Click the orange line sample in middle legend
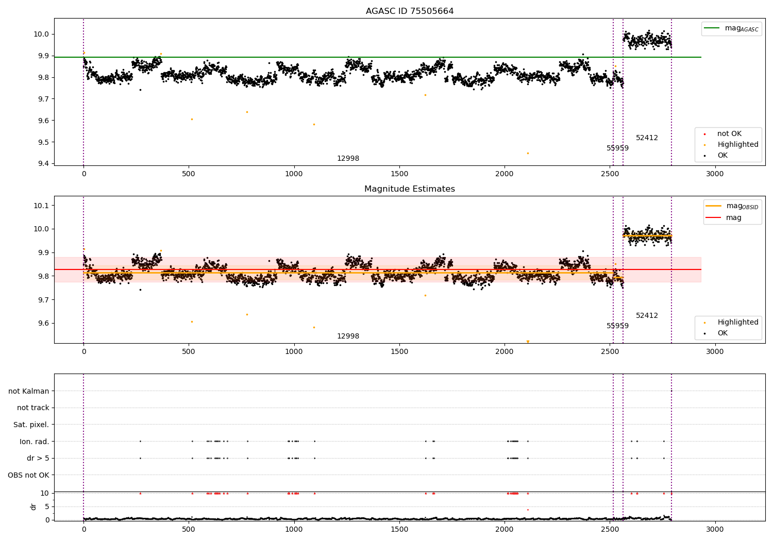The width and height of the screenshot is (773, 541). tap(713, 206)
